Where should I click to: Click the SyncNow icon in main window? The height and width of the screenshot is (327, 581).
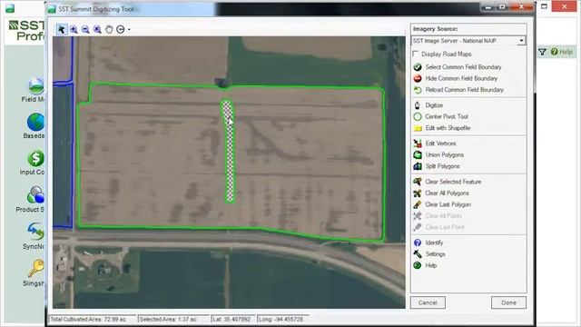[x=36, y=232]
